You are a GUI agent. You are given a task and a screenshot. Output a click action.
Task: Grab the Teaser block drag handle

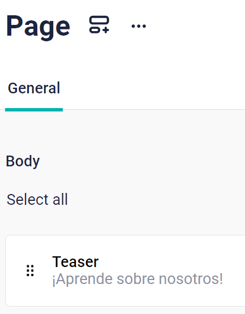point(30,270)
